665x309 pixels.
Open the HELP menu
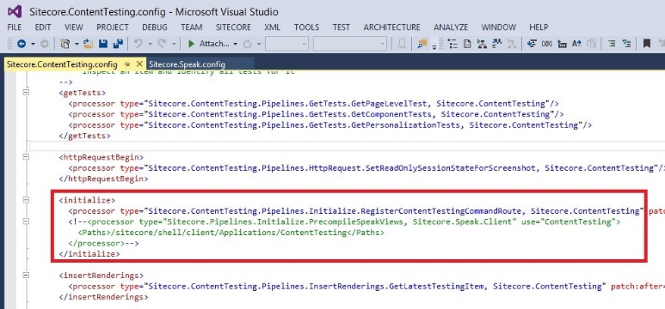pos(539,27)
